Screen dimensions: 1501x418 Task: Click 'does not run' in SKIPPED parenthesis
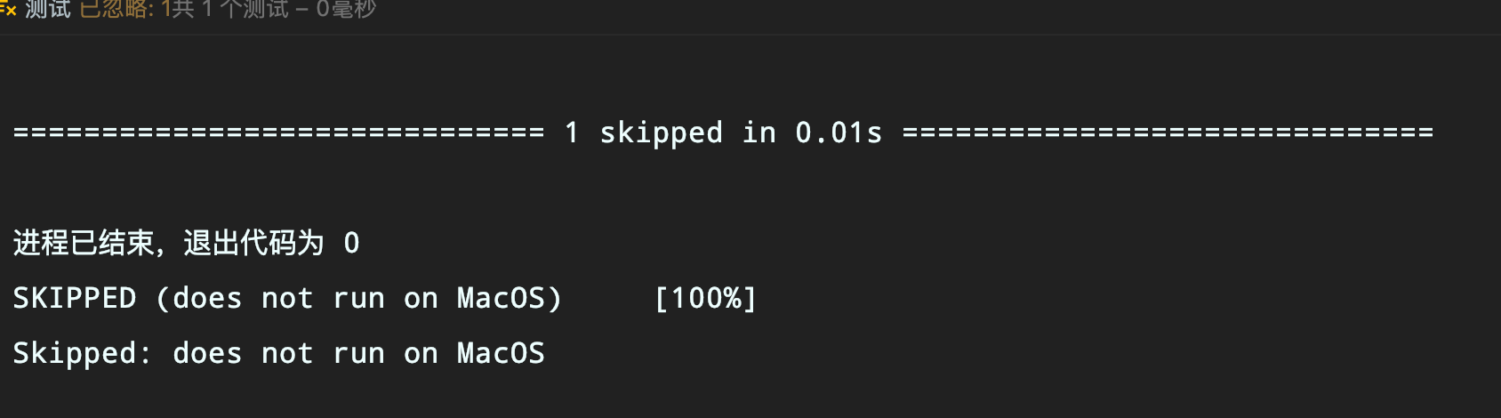click(x=278, y=298)
